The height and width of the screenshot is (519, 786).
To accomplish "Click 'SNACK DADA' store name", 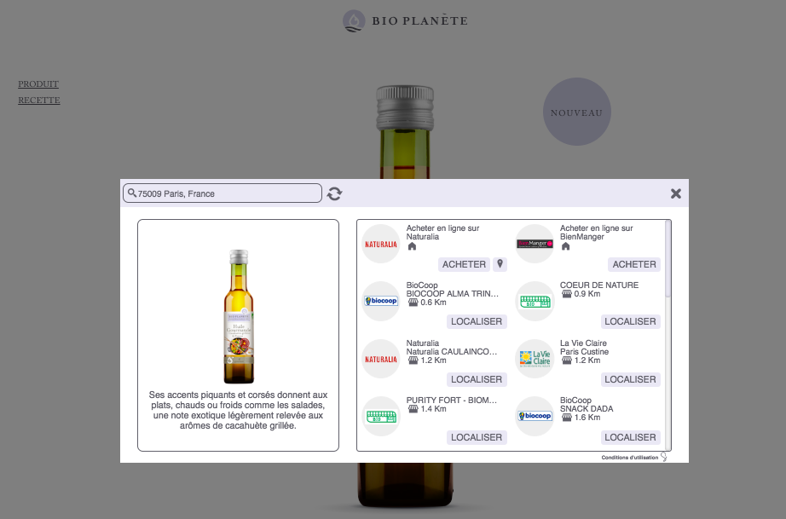I will point(587,409).
